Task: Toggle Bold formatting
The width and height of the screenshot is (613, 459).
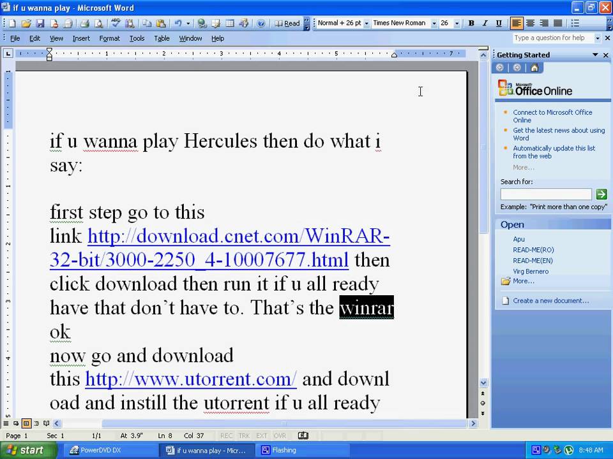Action: (471, 24)
